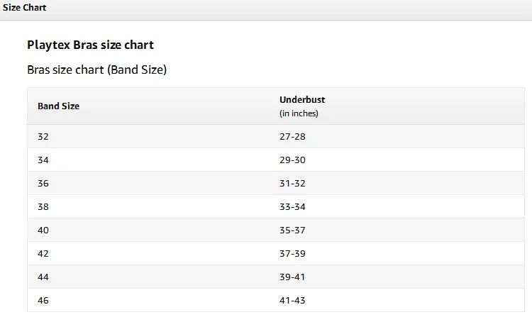
Task: Select band size 42 cell
Action: click(x=43, y=253)
